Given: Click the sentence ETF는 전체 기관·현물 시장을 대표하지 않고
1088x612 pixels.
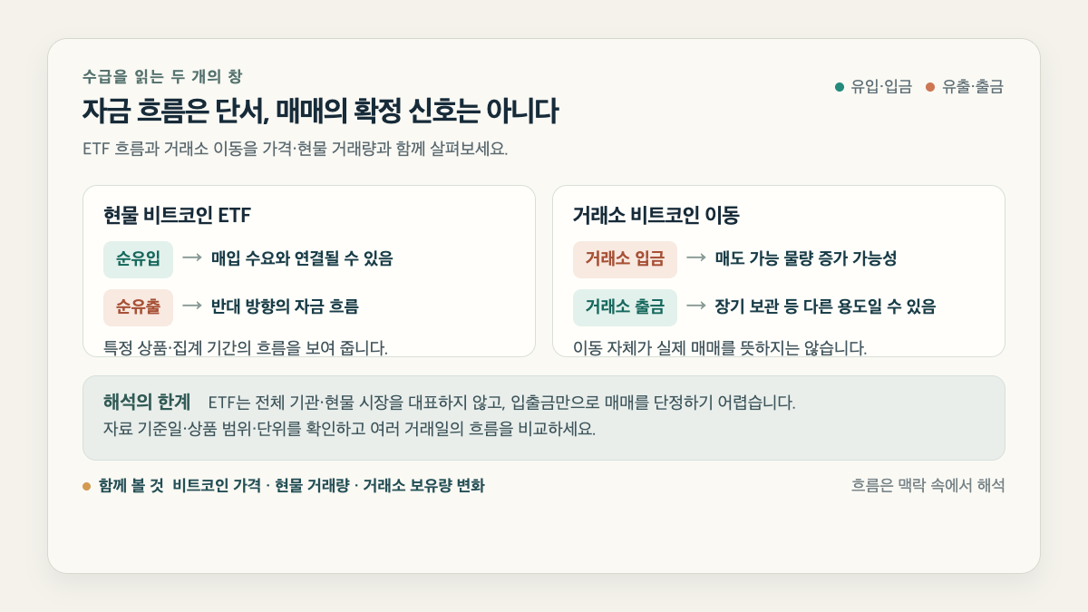Looking at the screenshot, I should pos(501,403).
